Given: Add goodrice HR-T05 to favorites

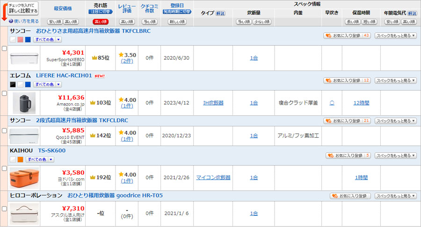Looking at the screenshot, I should pyautogui.click(x=350, y=196).
